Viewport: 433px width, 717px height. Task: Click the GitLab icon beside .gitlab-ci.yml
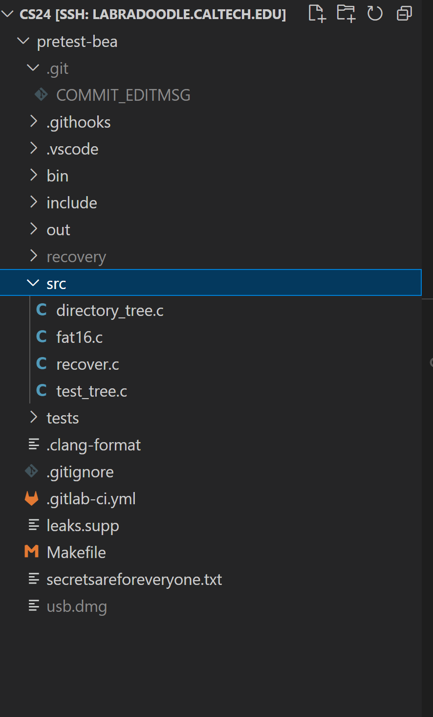coord(32,499)
